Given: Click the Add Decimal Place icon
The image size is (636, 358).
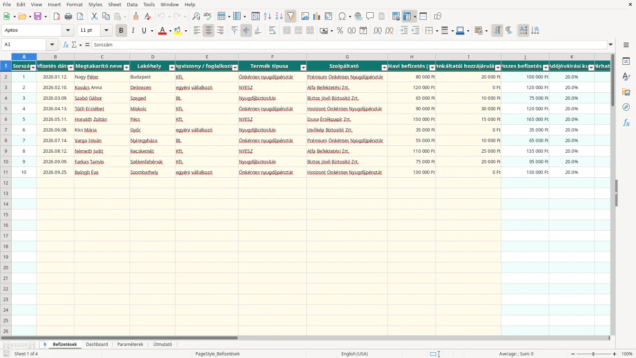Looking at the screenshot, I should pyautogui.click(x=377, y=31).
